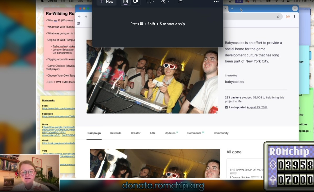
Task: Open Chrome's three-dot menu
Action: pyautogui.click(x=295, y=16)
